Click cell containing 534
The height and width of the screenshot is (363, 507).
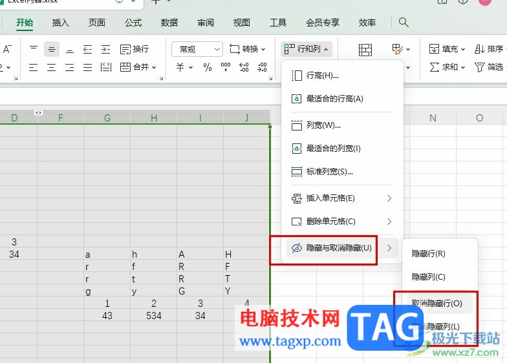tap(154, 315)
